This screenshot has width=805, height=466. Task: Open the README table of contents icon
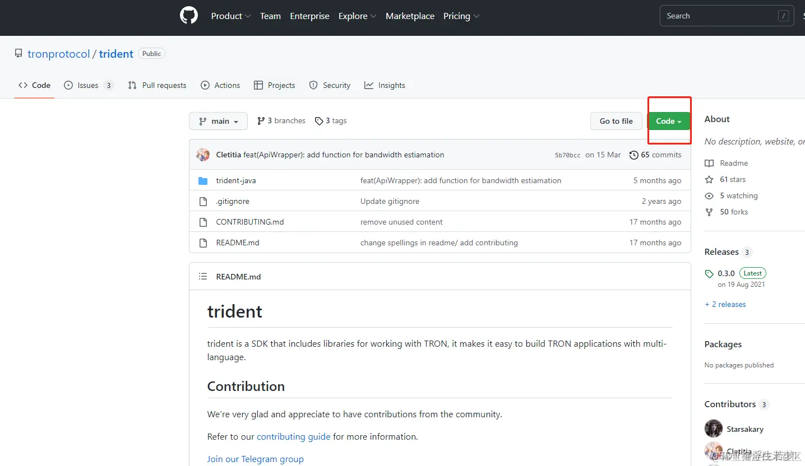[203, 276]
